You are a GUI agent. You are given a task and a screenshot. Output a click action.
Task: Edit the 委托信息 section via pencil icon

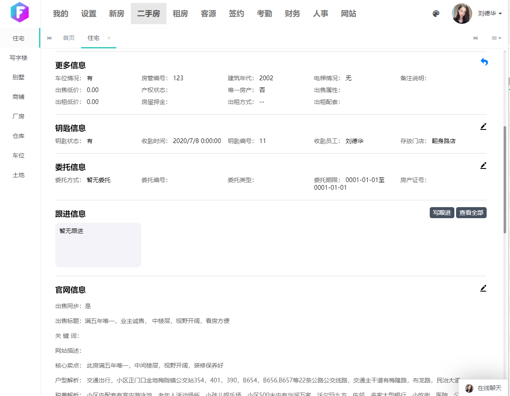[x=483, y=166]
